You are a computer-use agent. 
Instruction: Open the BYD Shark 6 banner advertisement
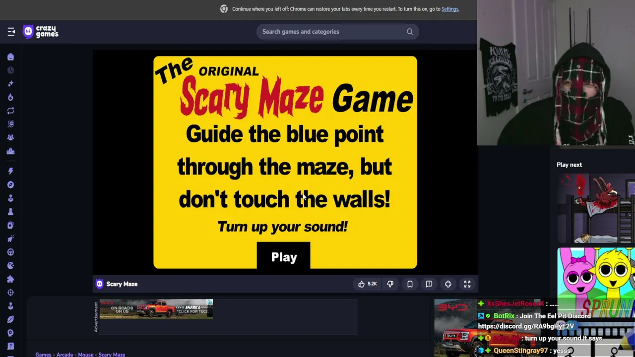tap(156, 309)
